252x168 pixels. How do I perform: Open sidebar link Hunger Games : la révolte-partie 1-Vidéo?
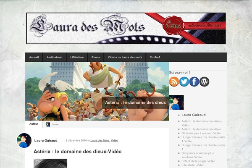tap(203, 139)
